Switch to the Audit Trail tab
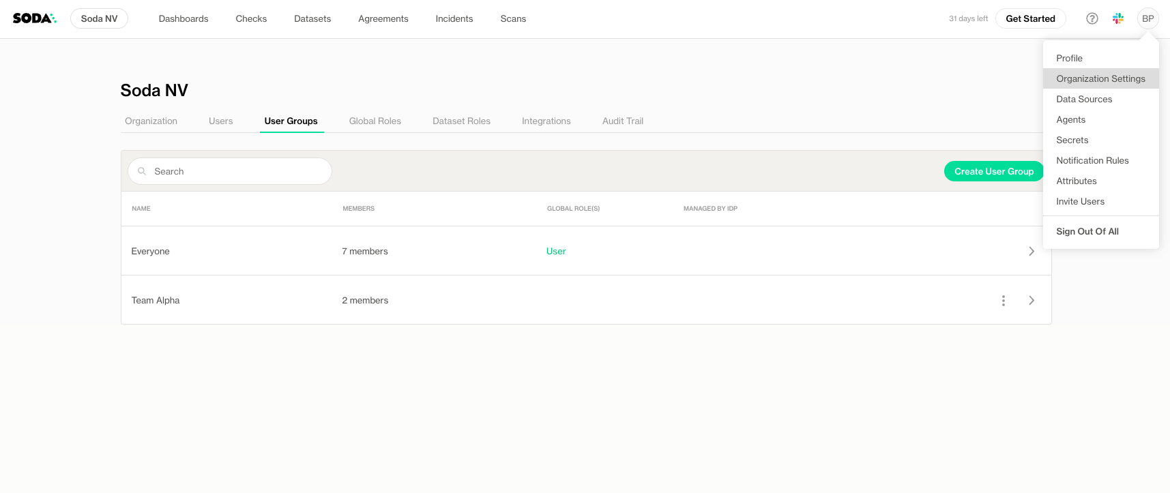Viewport: 1170px width, 493px height. [x=622, y=121]
